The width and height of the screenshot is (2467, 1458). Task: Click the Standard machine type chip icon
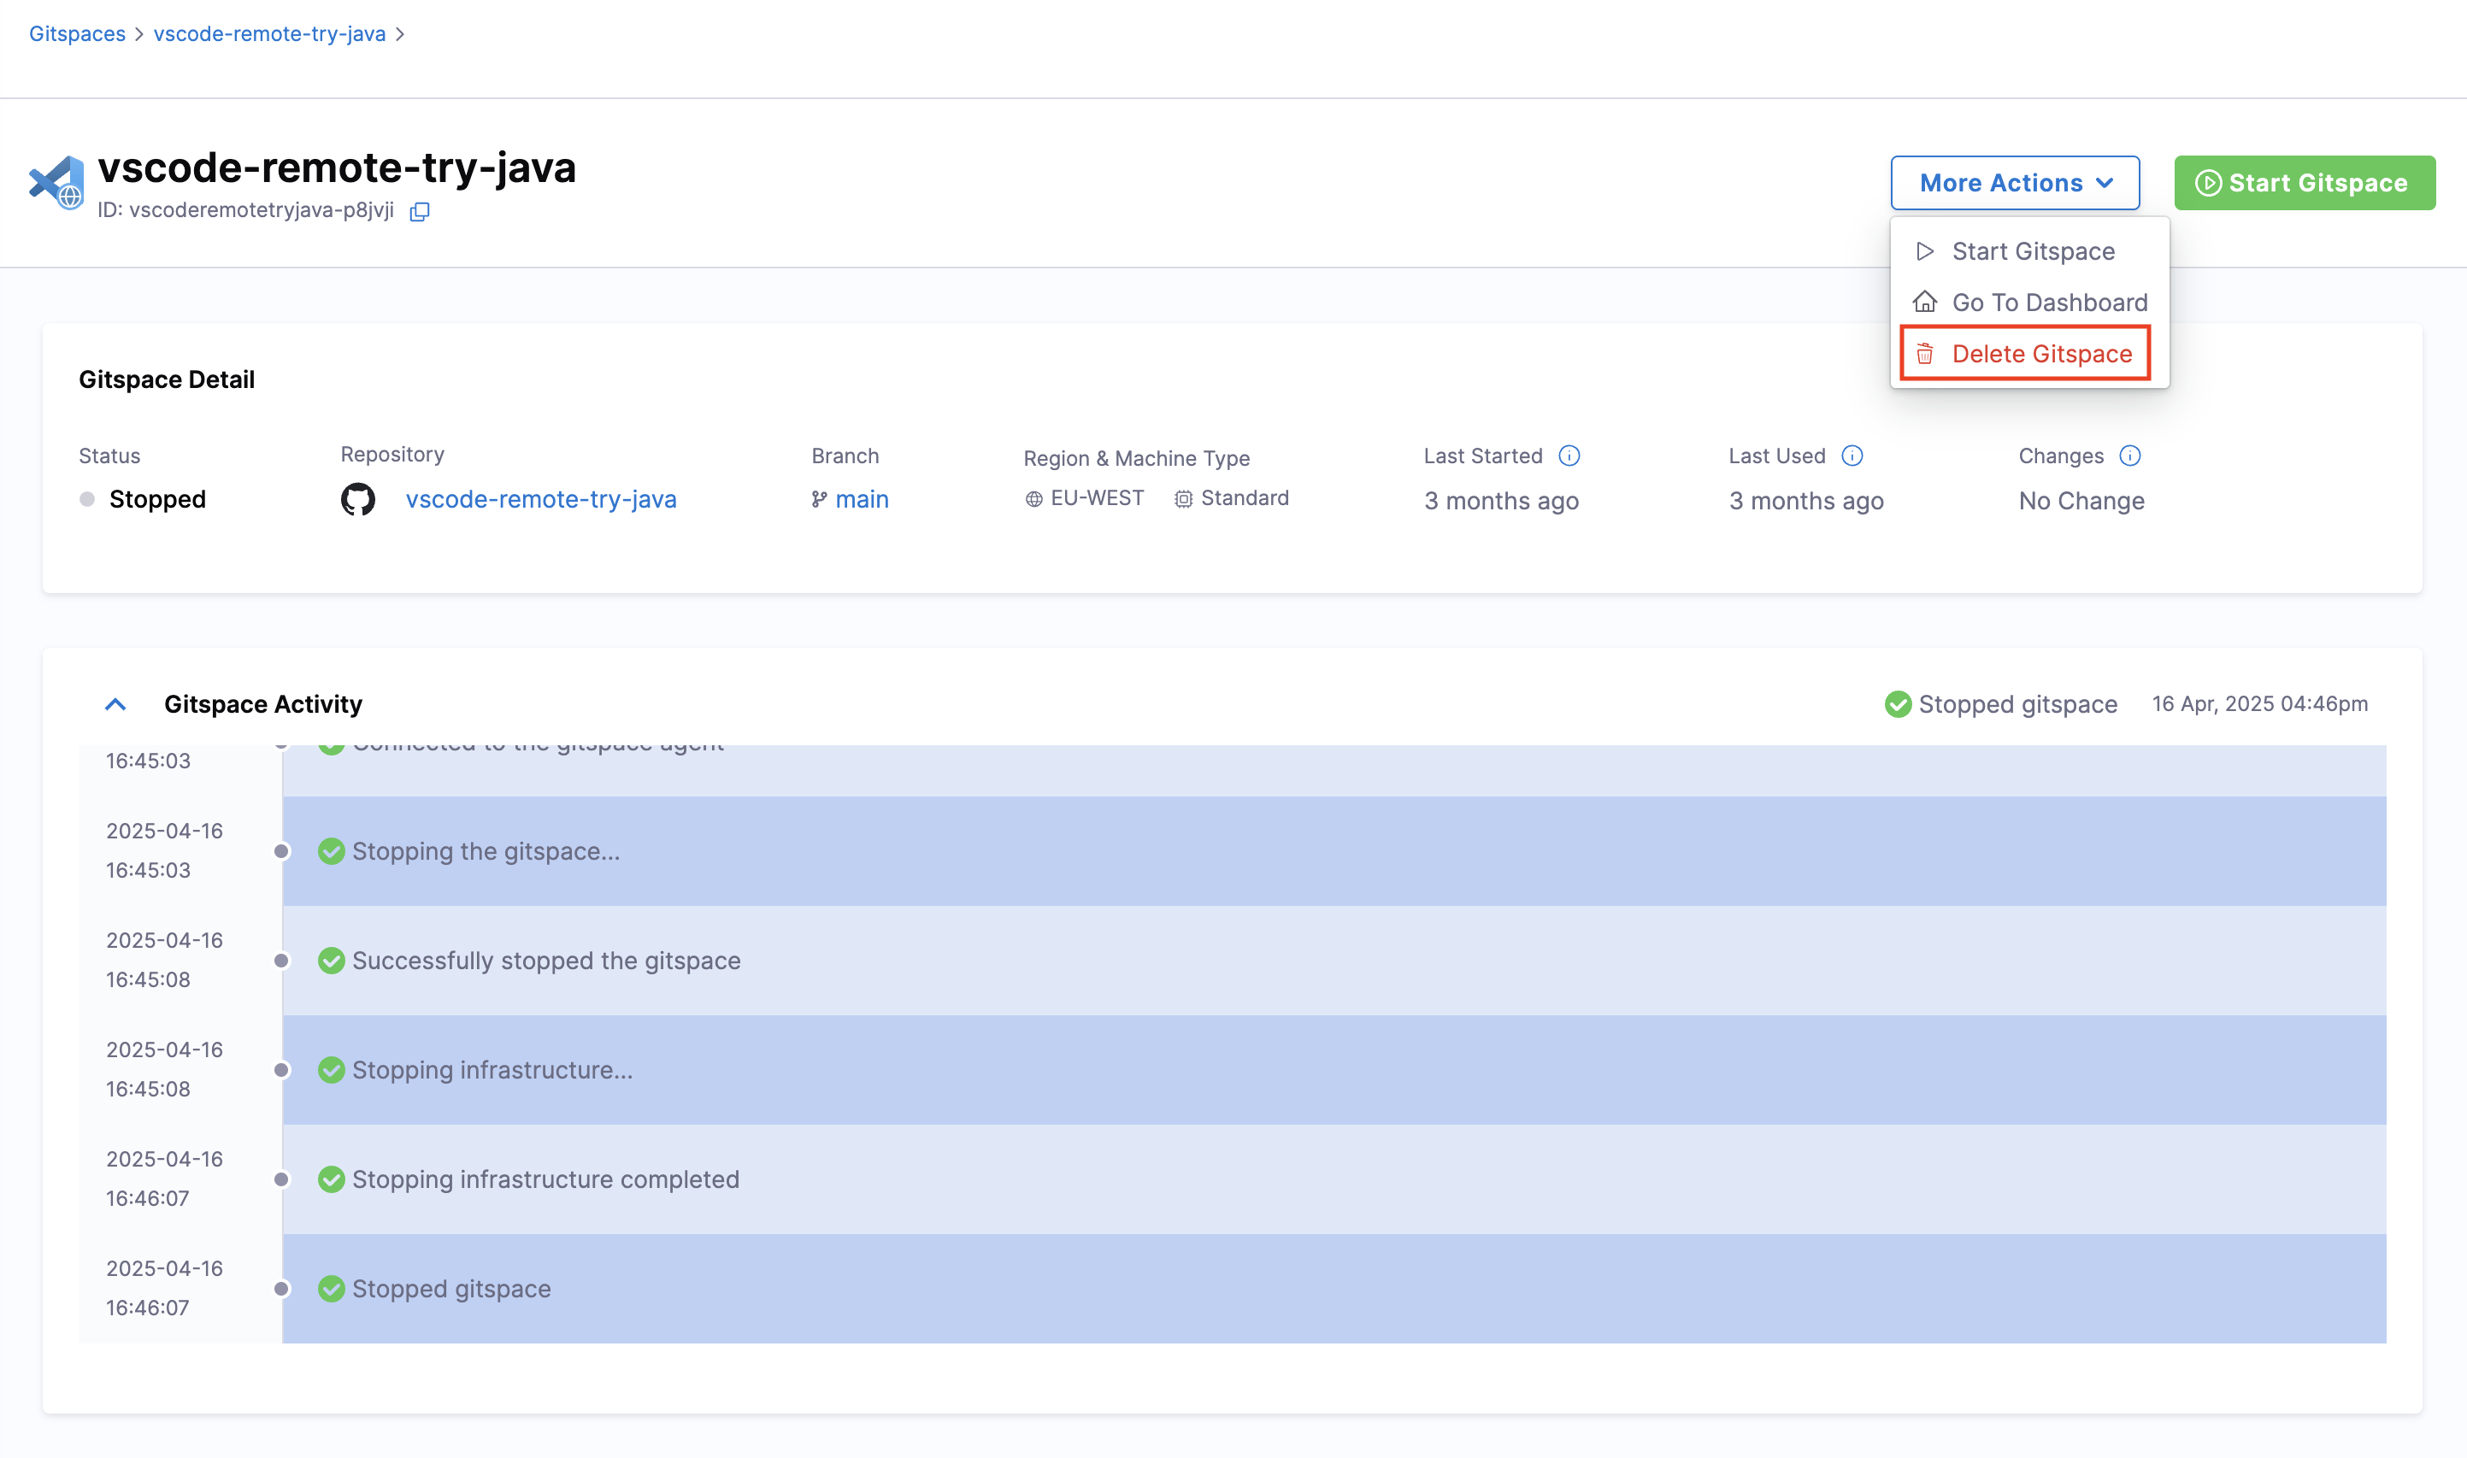pyautogui.click(x=1184, y=499)
